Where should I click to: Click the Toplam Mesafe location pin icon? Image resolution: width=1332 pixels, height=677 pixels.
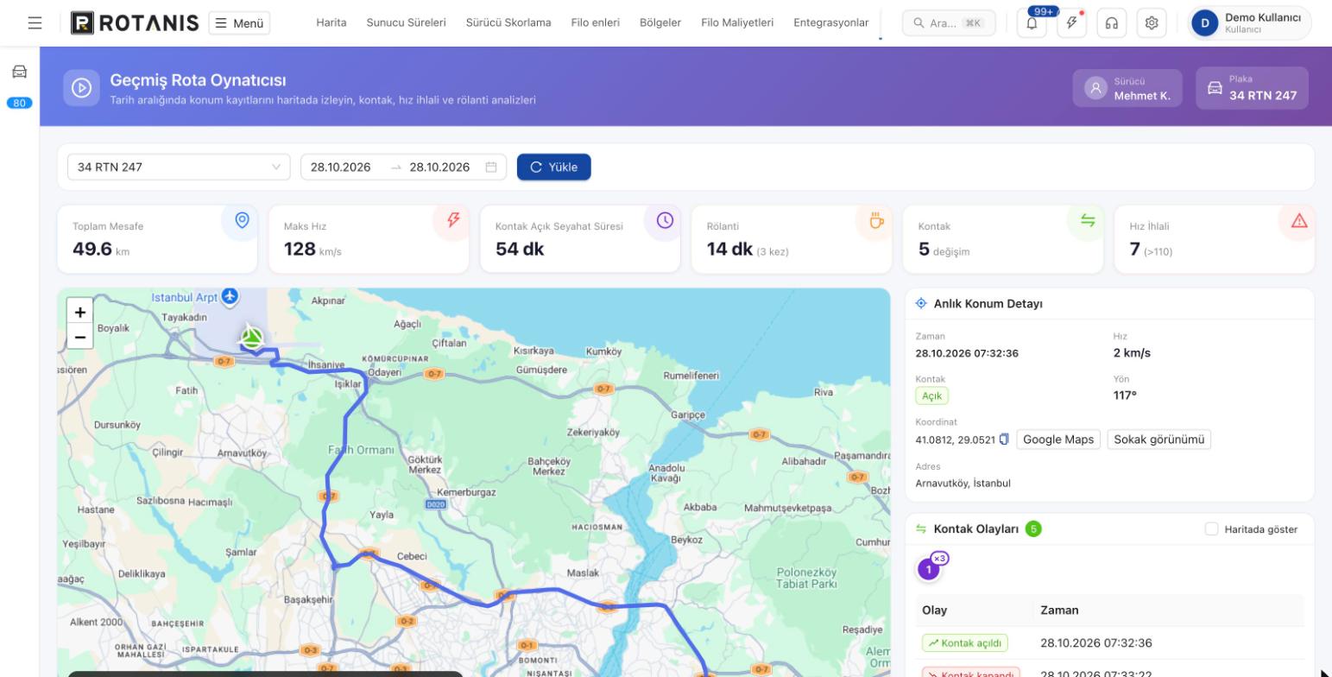click(242, 221)
